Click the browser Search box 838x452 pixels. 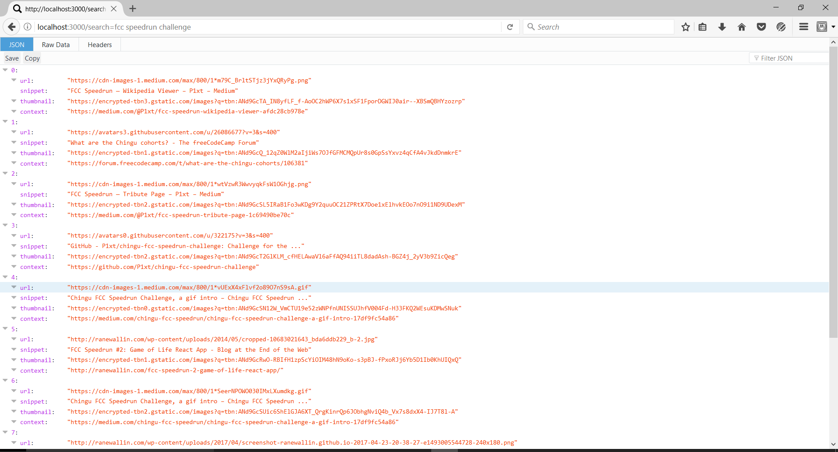coord(599,27)
